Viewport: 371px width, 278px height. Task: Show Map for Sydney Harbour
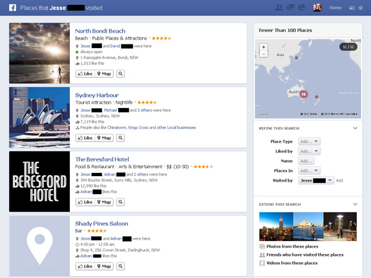click(104, 138)
